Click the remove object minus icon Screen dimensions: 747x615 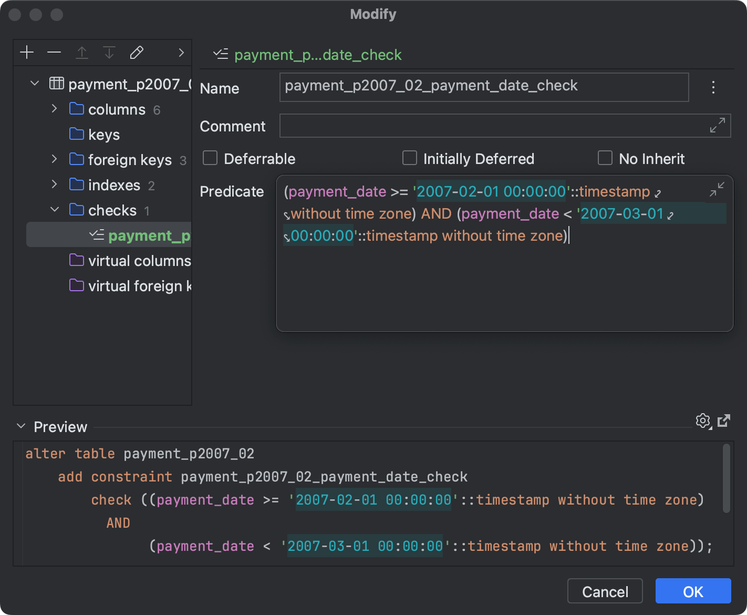pos(54,52)
